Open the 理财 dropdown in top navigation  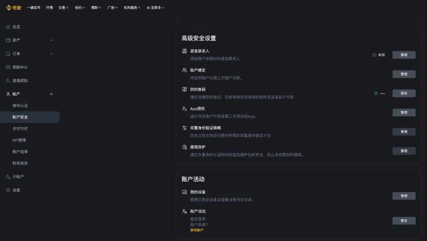click(x=96, y=8)
